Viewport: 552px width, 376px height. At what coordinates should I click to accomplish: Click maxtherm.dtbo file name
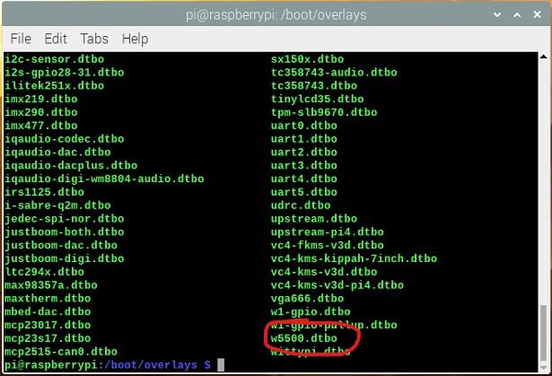pyautogui.click(x=48, y=299)
